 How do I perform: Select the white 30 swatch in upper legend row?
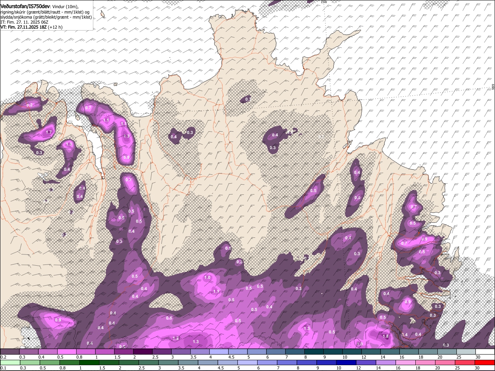(x=485, y=351)
